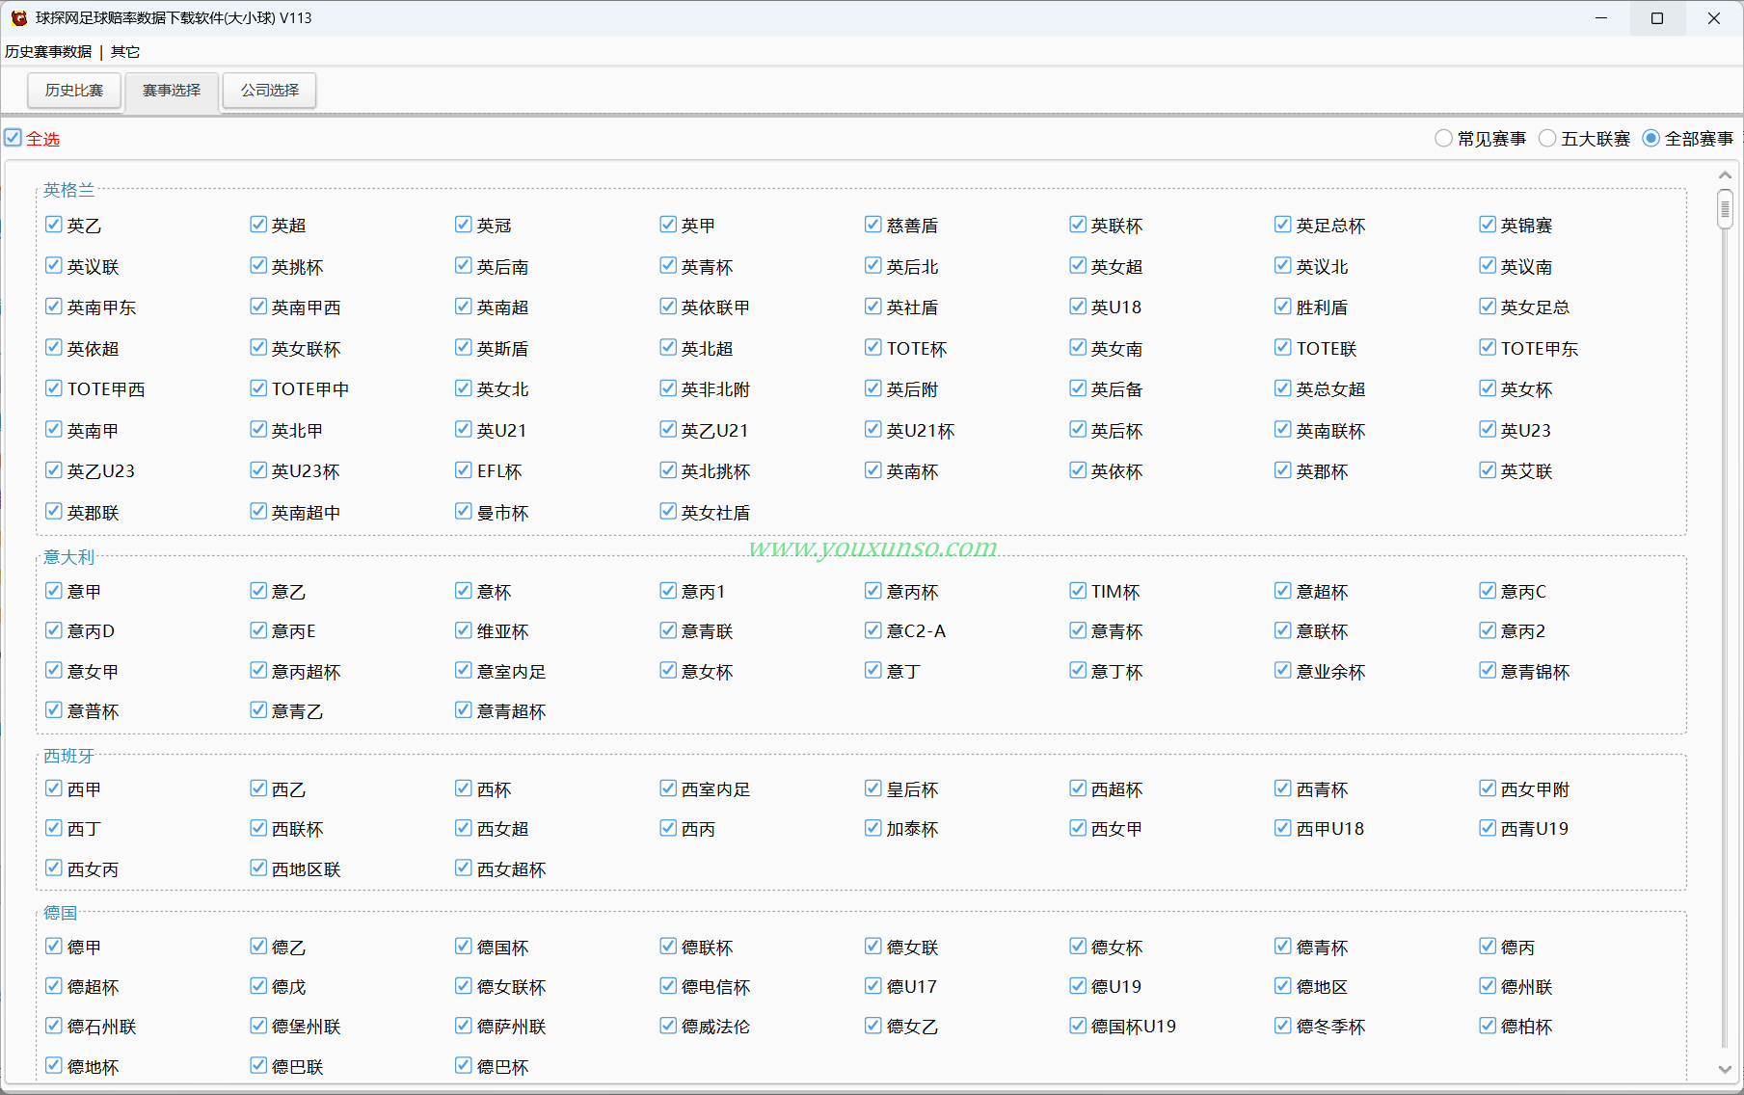The width and height of the screenshot is (1744, 1095).
Task: Uncheck the TIM杯 checkbox
Action: [1078, 591]
